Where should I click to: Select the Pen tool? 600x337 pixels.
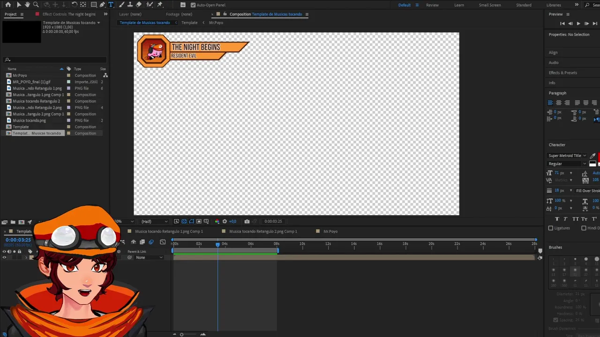[x=102, y=5]
